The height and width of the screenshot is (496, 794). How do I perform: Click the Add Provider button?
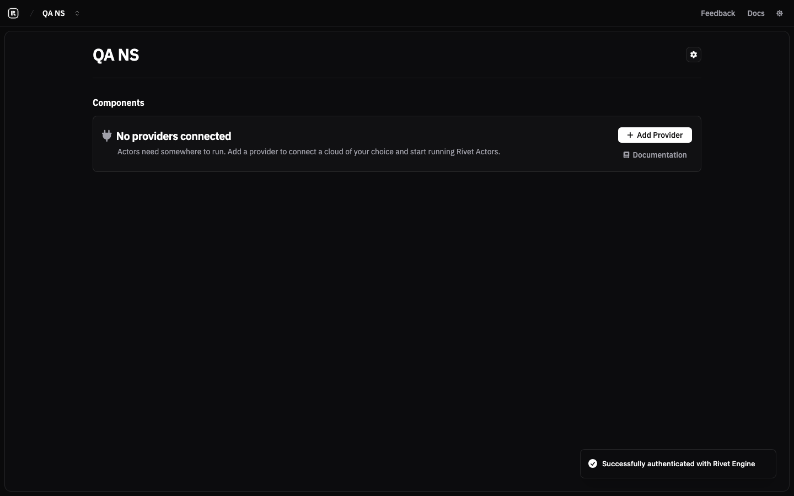point(655,135)
